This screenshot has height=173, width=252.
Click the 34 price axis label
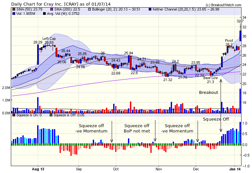tap(244, 17)
